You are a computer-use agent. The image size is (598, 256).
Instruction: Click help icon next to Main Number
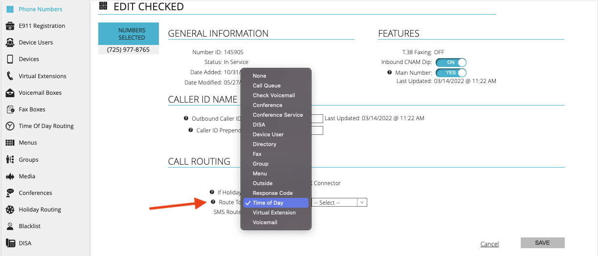coord(390,72)
